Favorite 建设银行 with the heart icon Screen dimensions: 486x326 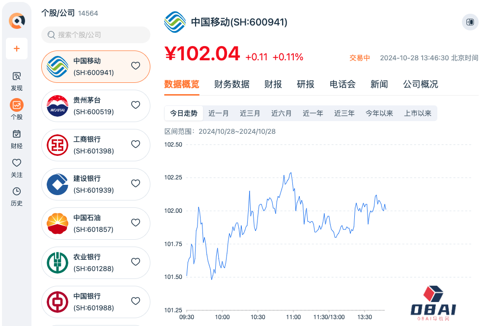pos(136,183)
